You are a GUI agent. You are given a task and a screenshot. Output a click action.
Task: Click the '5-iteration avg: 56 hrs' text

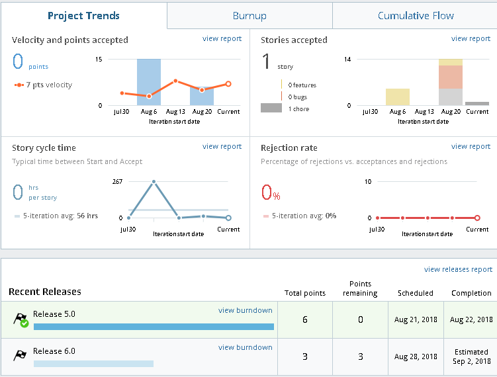60,216
